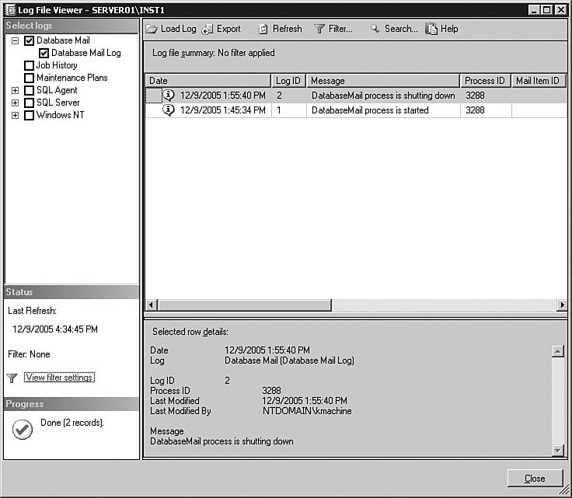Sort by the Process ID column header
The width and height of the screenshot is (572, 498).
point(485,81)
